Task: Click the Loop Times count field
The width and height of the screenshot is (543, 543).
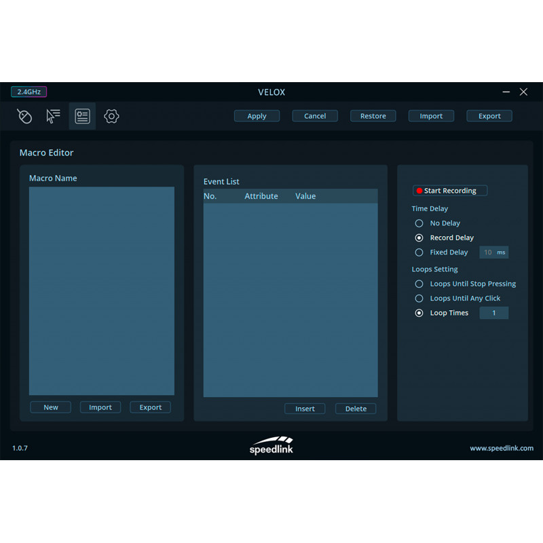Action: [x=493, y=313]
